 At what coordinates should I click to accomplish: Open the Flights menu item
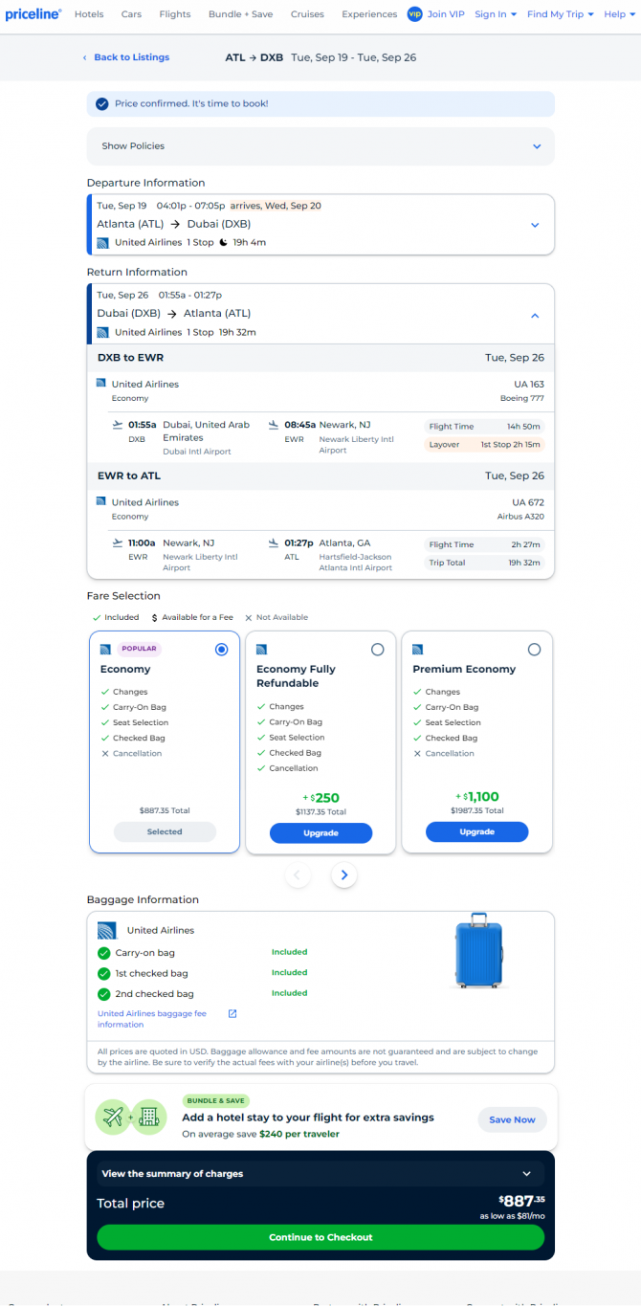[x=175, y=14]
